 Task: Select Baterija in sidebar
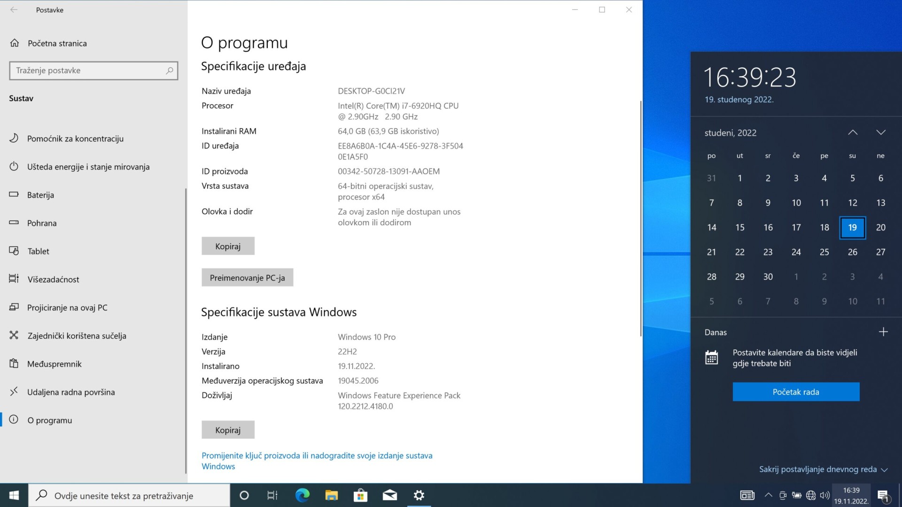pos(93,195)
